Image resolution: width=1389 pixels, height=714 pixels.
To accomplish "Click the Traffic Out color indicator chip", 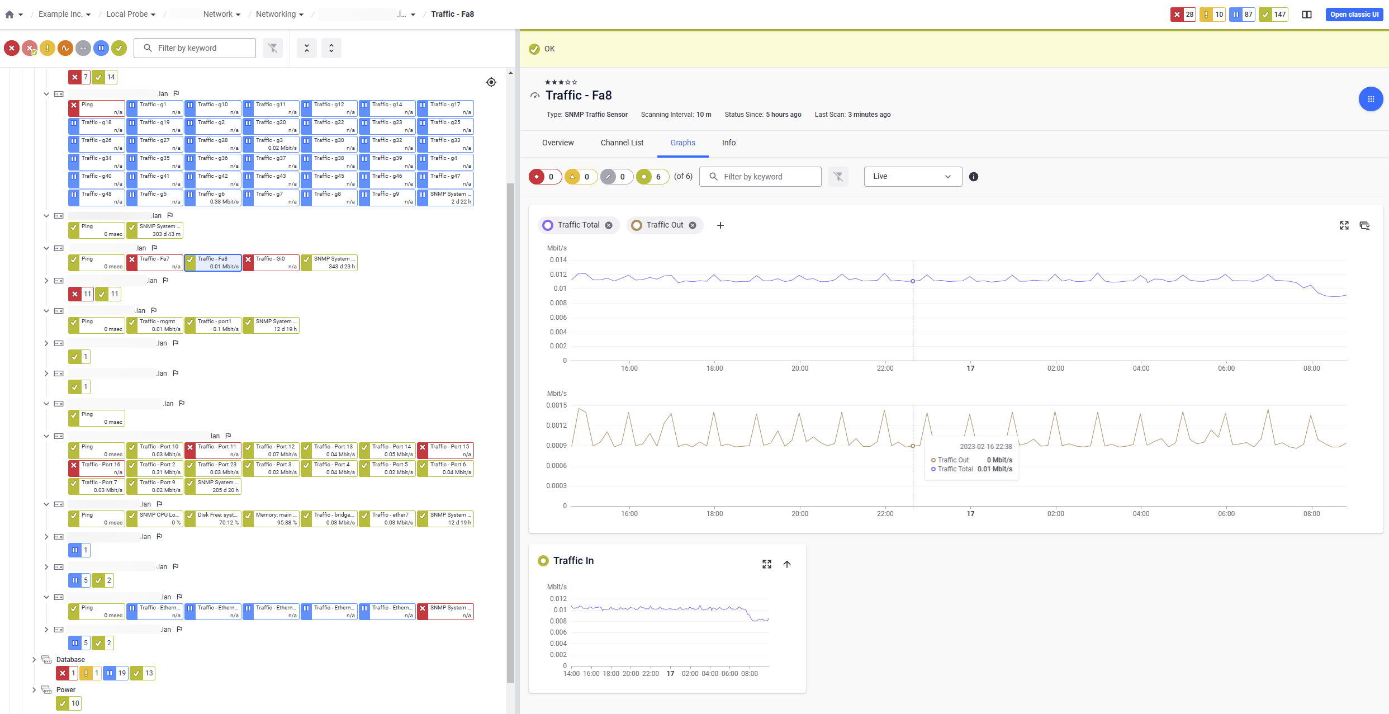I will pyautogui.click(x=636, y=225).
